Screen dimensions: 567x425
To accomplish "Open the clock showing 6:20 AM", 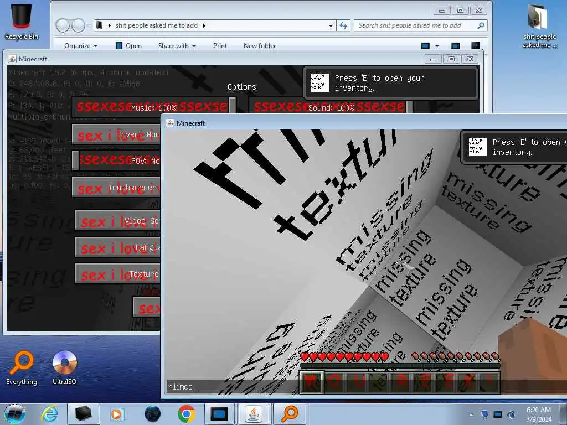I will (539, 414).
